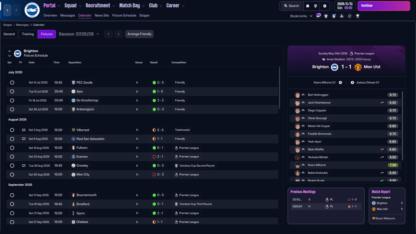This screenshot has width=416, height=234.
Task: Click the Search button
Action: (x=291, y=6)
